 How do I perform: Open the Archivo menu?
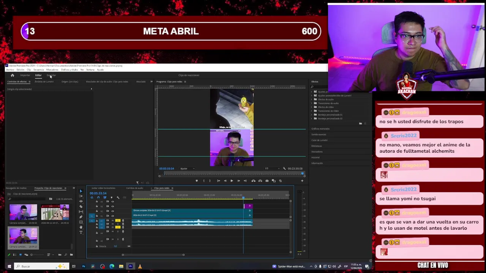click(10, 70)
